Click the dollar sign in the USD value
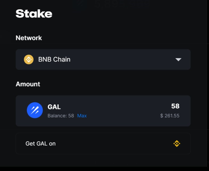Image resolution: width=209 pixels, height=171 pixels. click(x=162, y=116)
